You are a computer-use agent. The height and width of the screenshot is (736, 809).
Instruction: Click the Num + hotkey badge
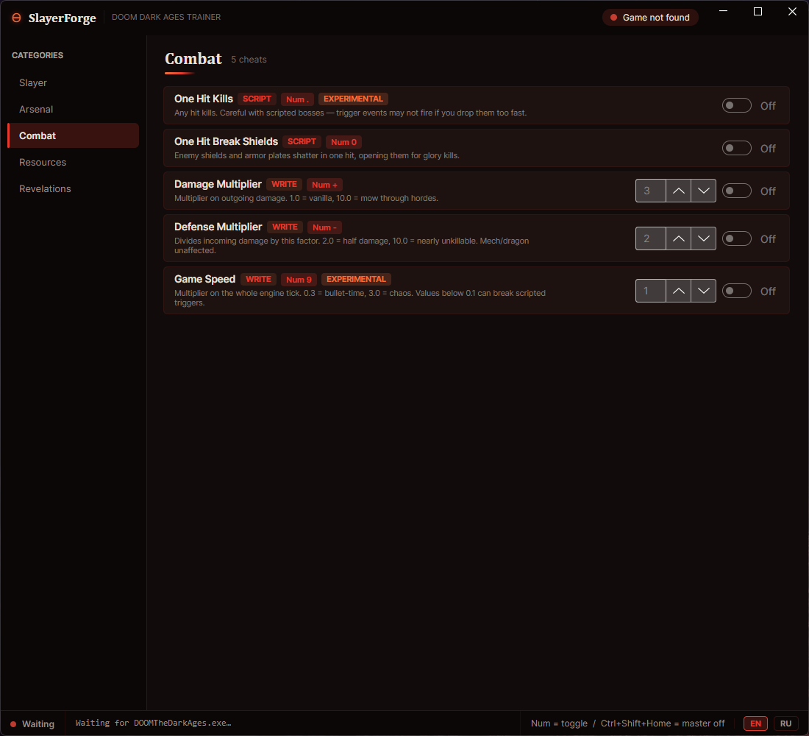pos(324,185)
